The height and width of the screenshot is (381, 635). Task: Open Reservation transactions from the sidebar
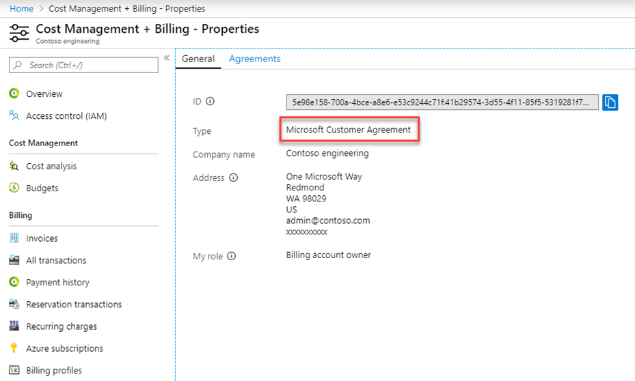coord(74,305)
